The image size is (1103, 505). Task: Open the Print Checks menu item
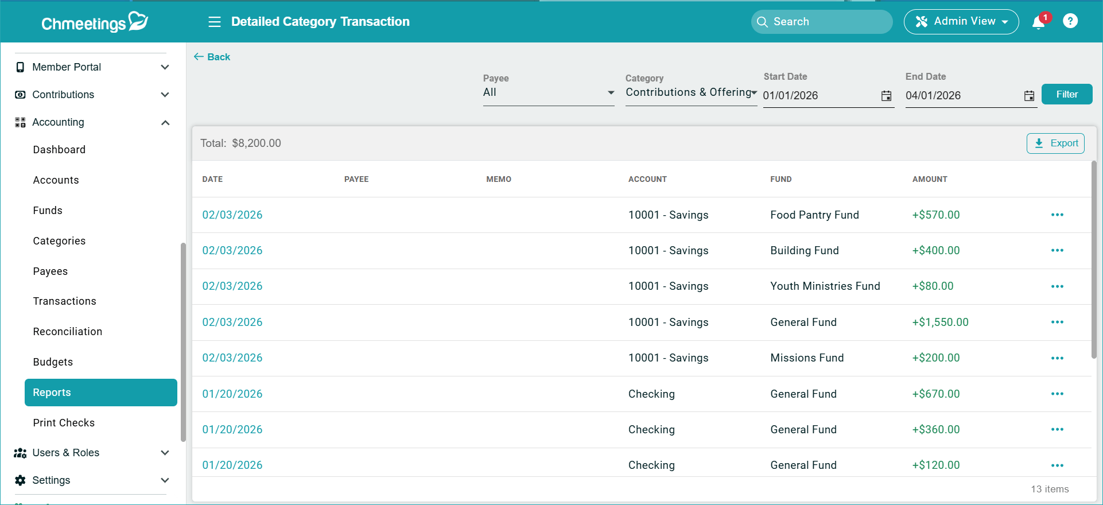tap(64, 423)
